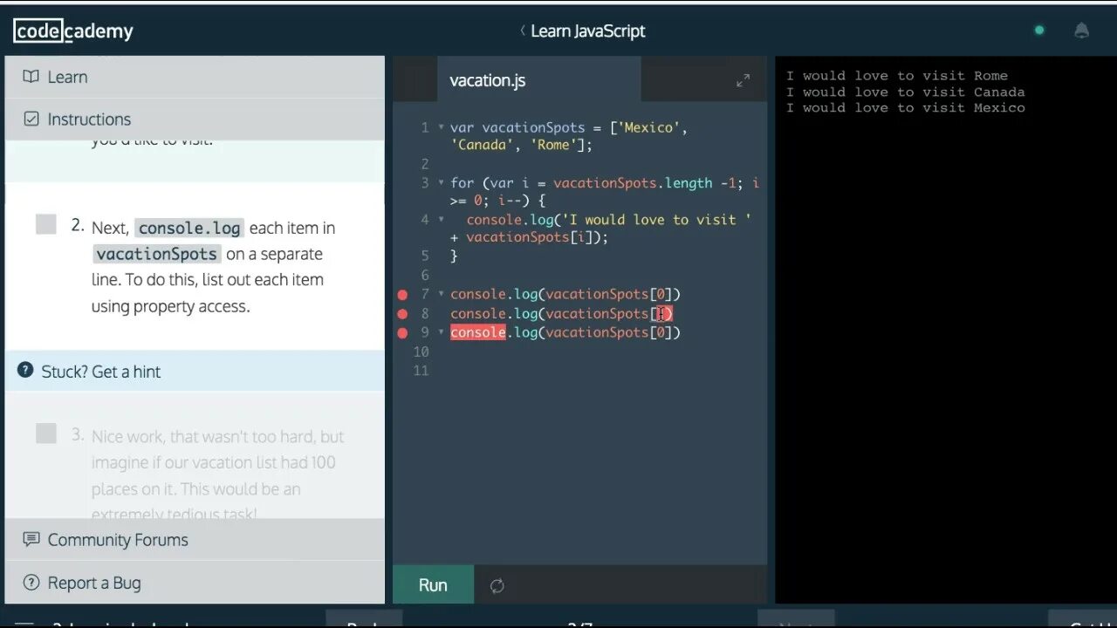Click the closing brace on line 5

(x=454, y=256)
